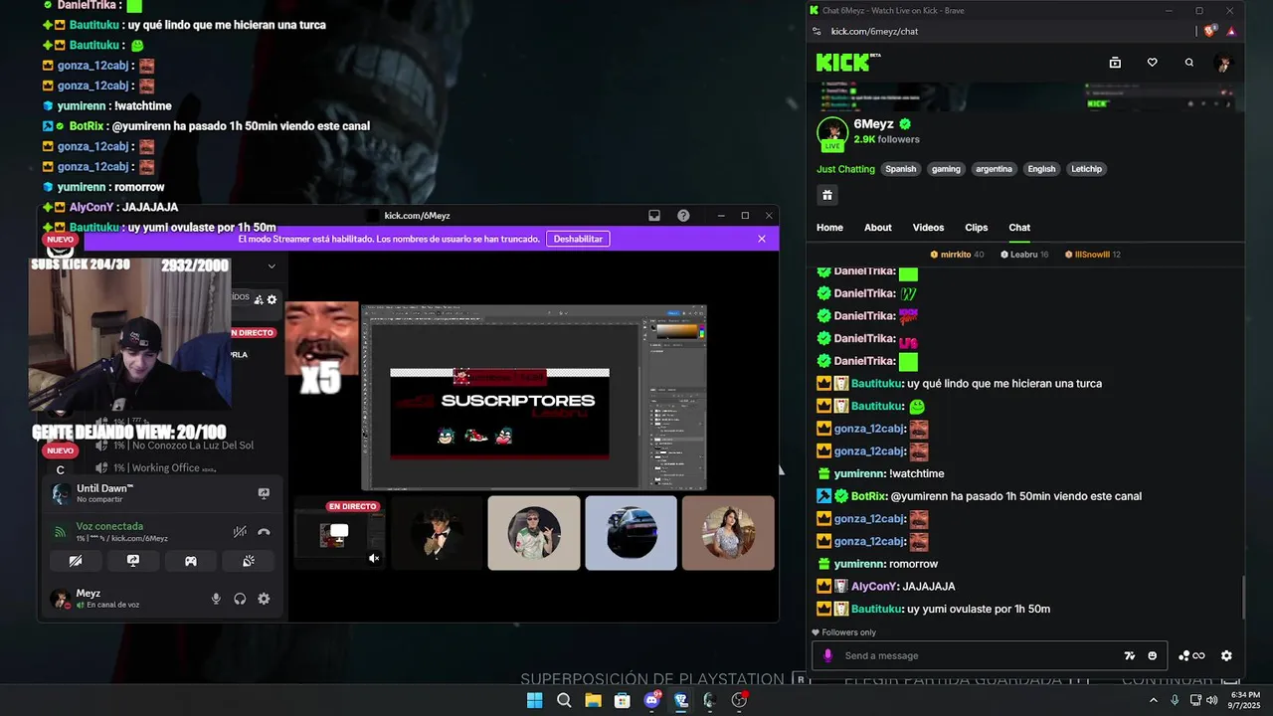Select the brown-background woman avatar tile

point(728,534)
